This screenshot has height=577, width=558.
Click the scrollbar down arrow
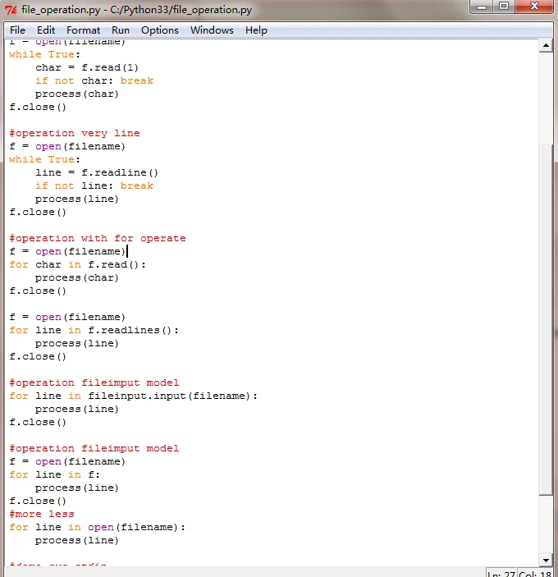coord(546,560)
